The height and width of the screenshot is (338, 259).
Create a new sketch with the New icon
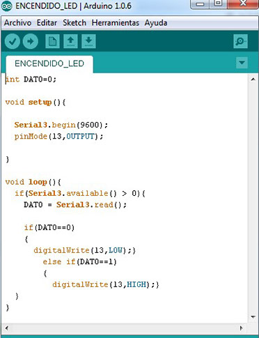[52, 41]
